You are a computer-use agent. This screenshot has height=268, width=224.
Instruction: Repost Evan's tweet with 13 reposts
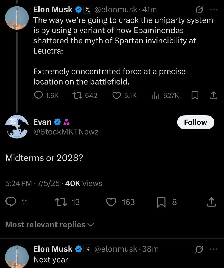[61, 202]
